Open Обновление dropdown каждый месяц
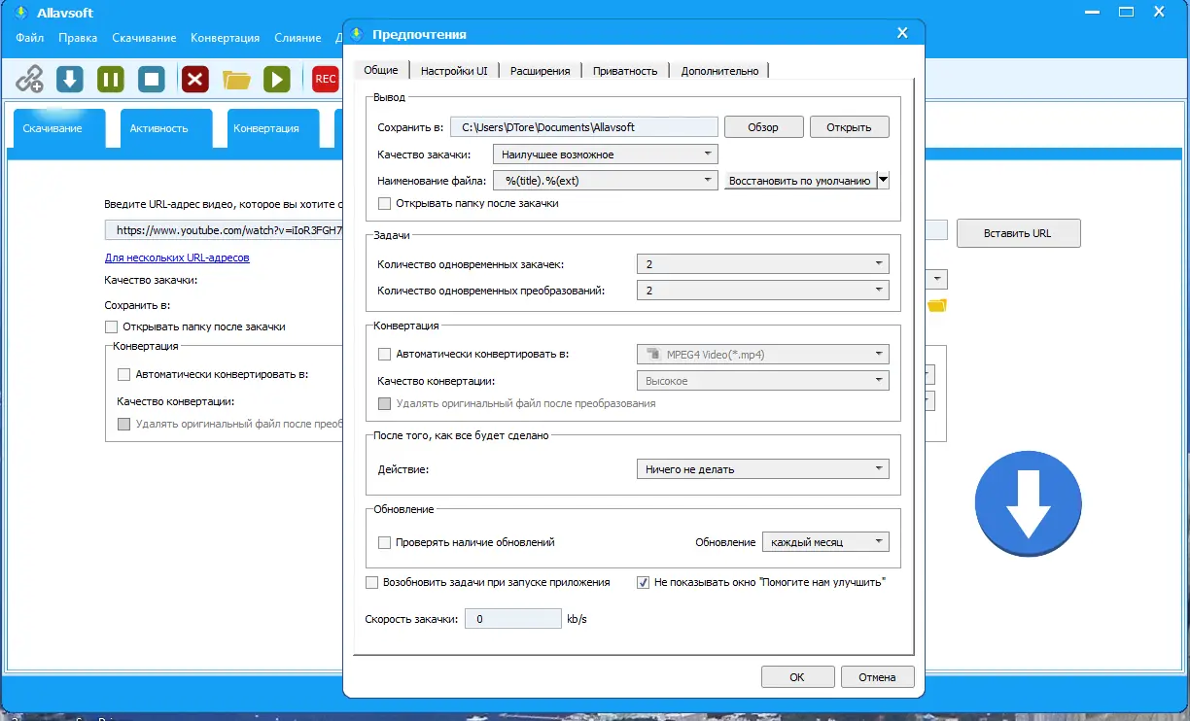The width and height of the screenshot is (1190, 721). (x=825, y=542)
